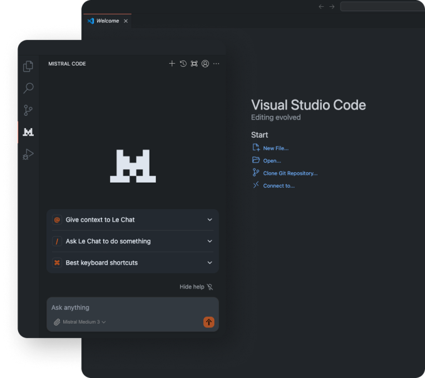Click the Start section heading
Image resolution: width=425 pixels, height=378 pixels.
click(x=259, y=135)
